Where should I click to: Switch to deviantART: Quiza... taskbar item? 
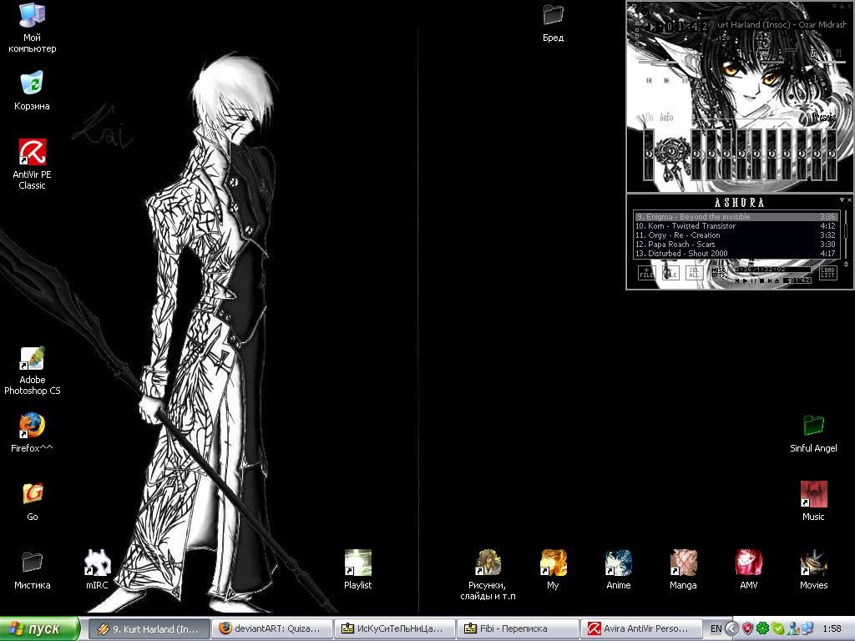click(271, 628)
